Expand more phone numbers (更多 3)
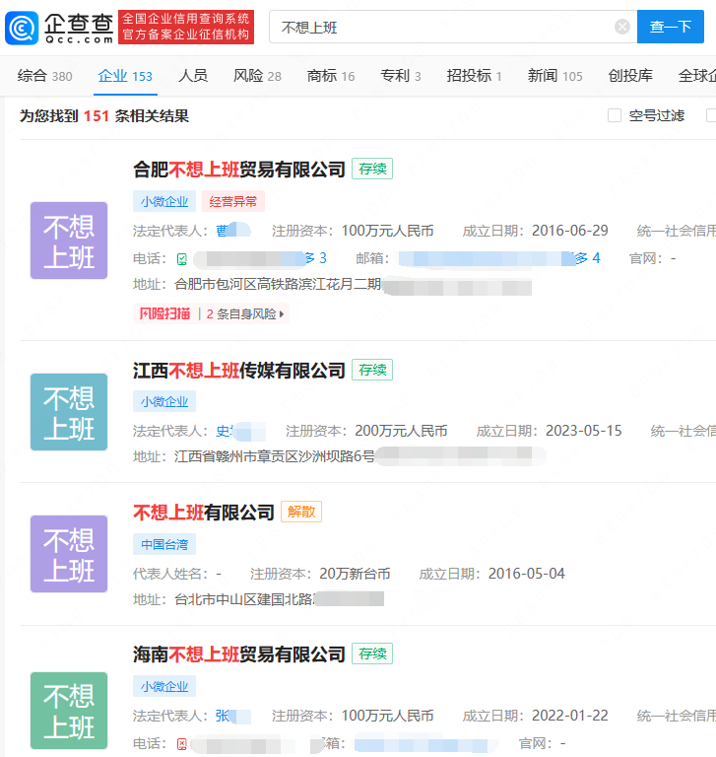716x757 pixels. pyautogui.click(x=315, y=259)
